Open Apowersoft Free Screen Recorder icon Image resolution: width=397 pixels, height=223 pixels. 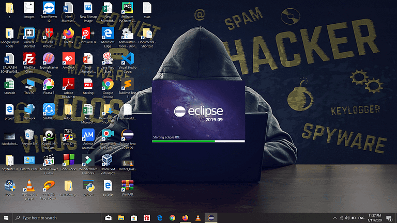pyautogui.click(x=108, y=139)
